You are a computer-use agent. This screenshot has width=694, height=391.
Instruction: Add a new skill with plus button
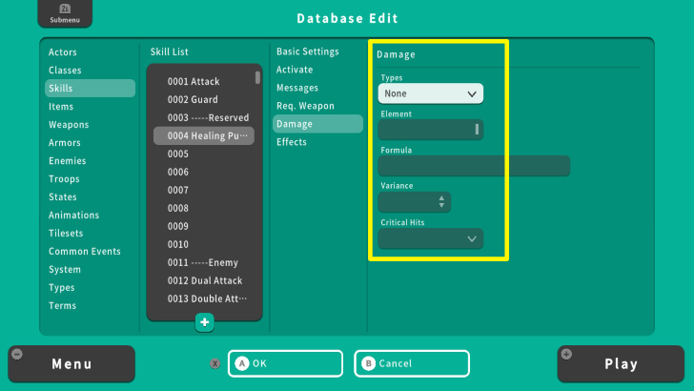[204, 322]
